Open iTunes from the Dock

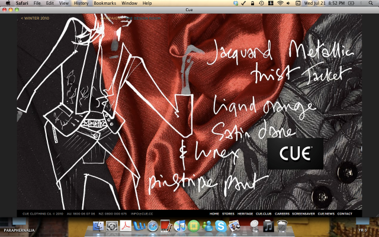coord(180,226)
